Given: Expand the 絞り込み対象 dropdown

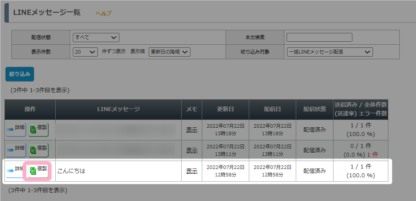Looking at the screenshot, I should coord(330,52).
